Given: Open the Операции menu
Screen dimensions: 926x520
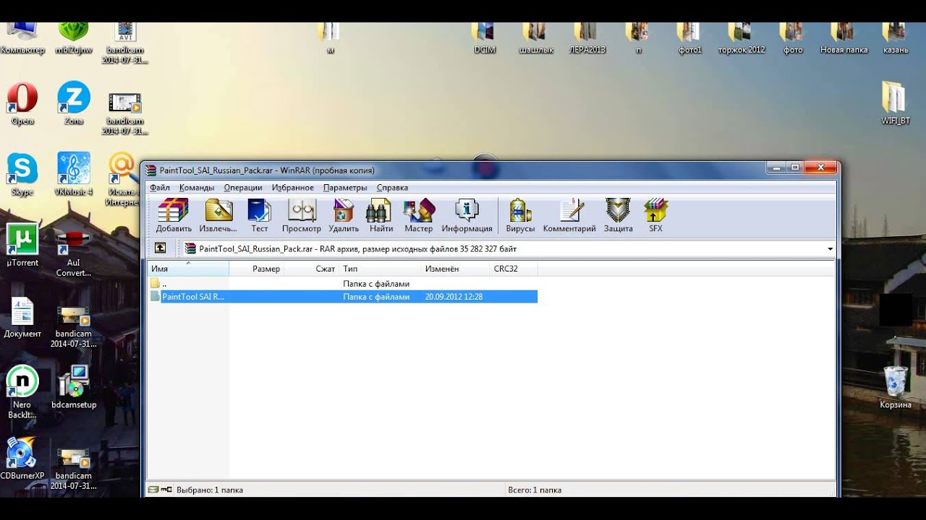Looking at the screenshot, I should 243,188.
